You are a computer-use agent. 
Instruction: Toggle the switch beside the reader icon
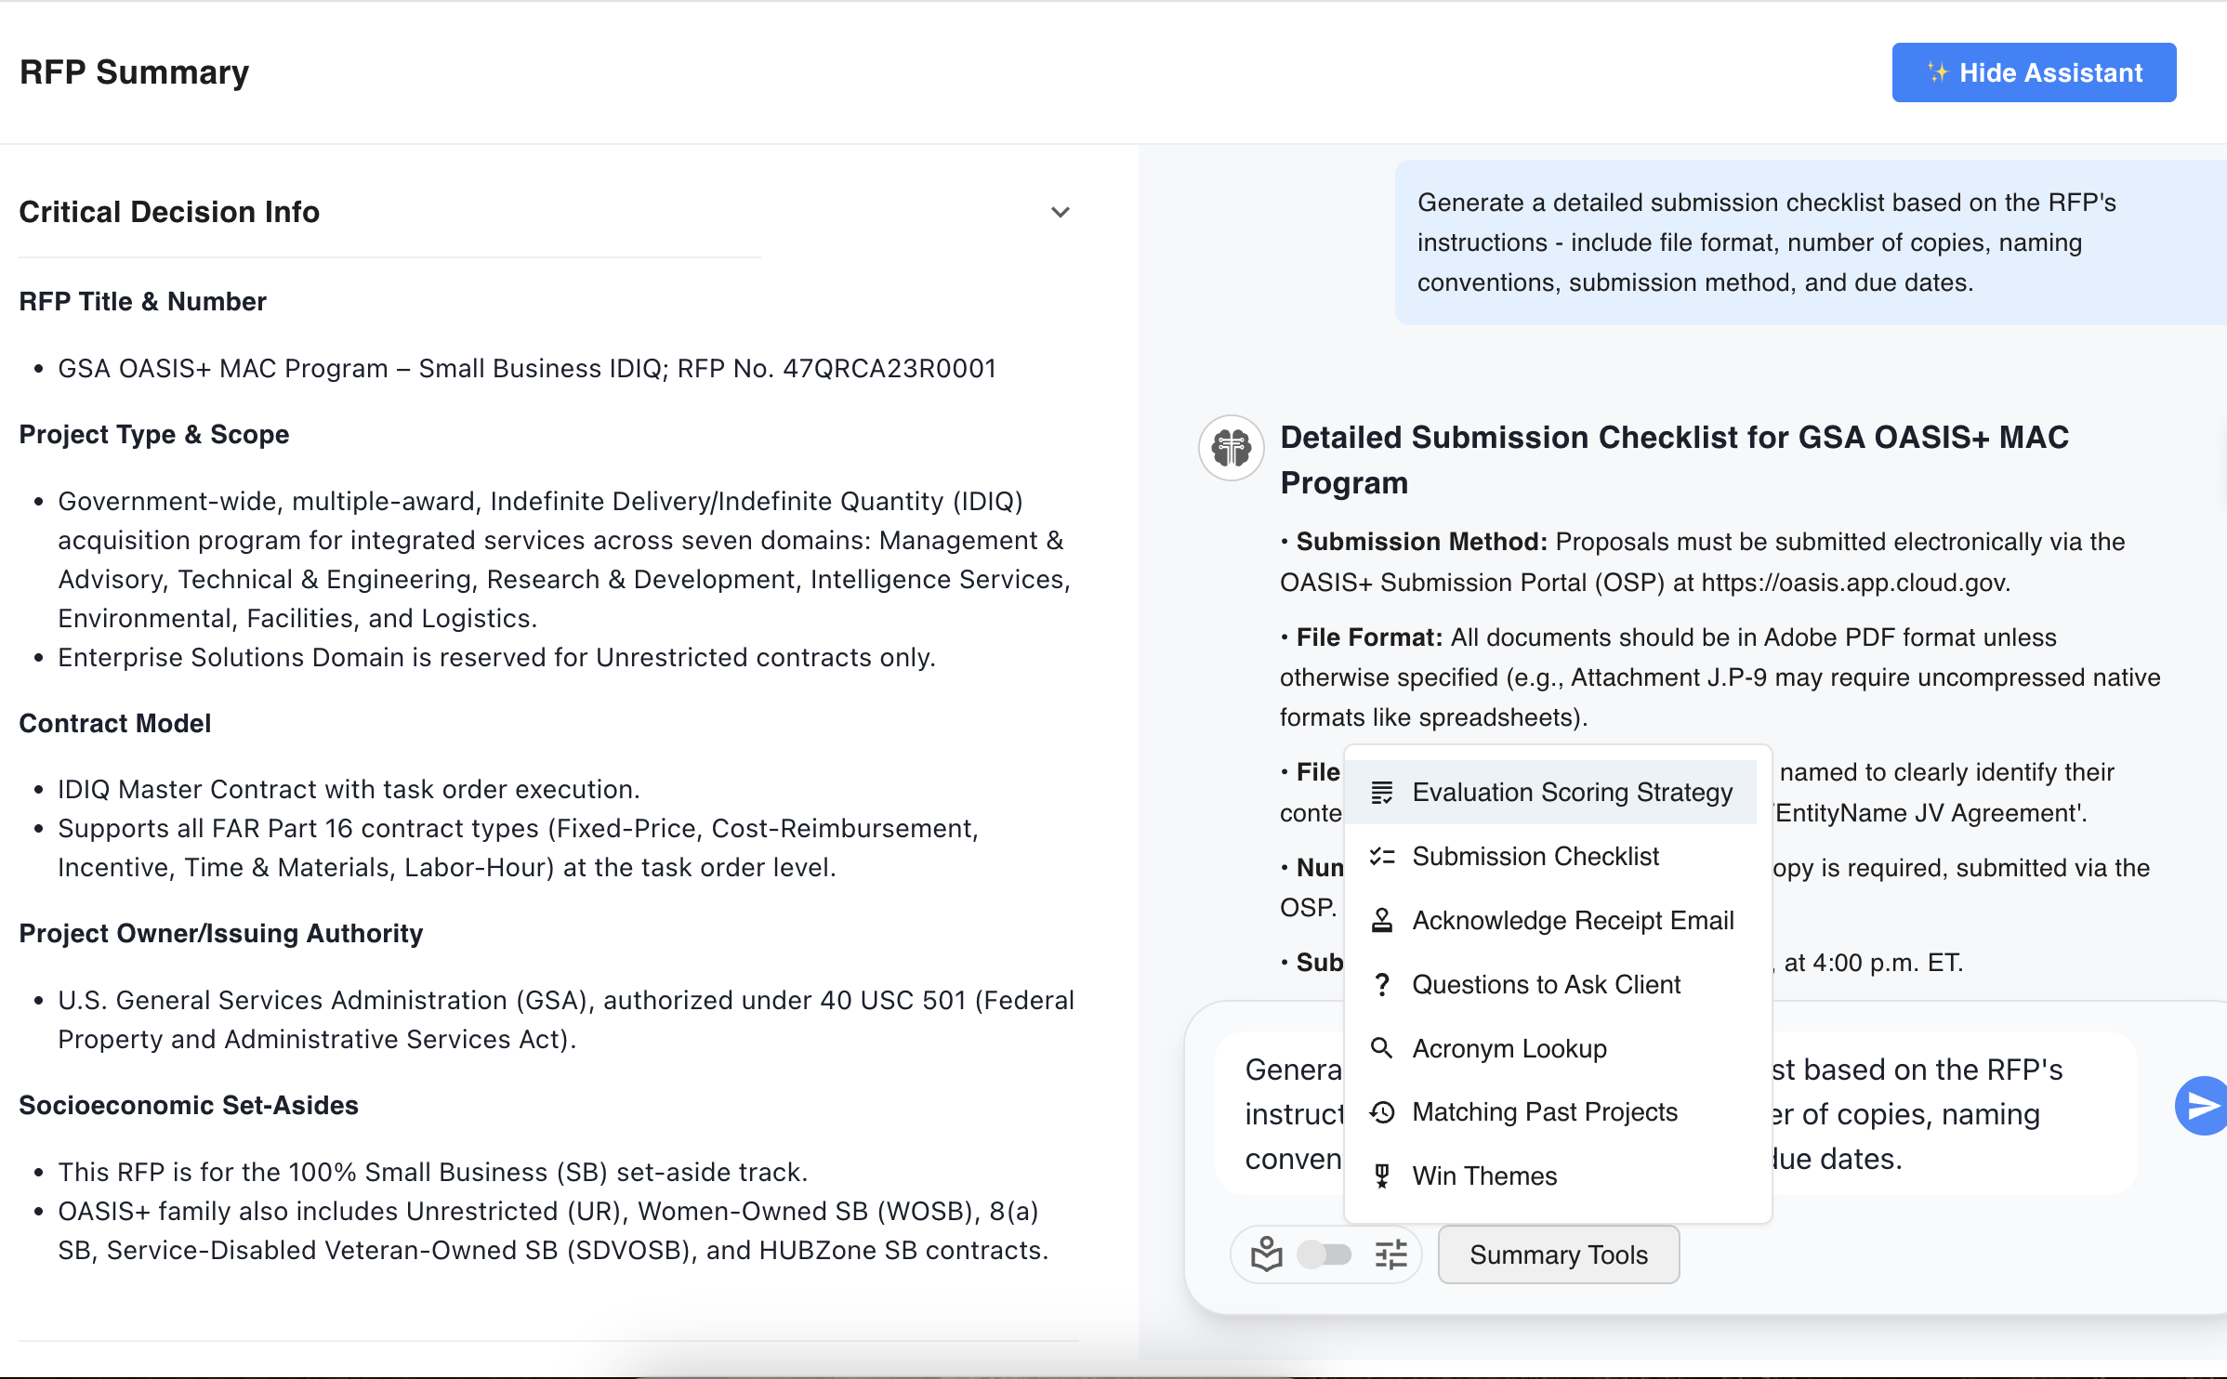click(1324, 1254)
